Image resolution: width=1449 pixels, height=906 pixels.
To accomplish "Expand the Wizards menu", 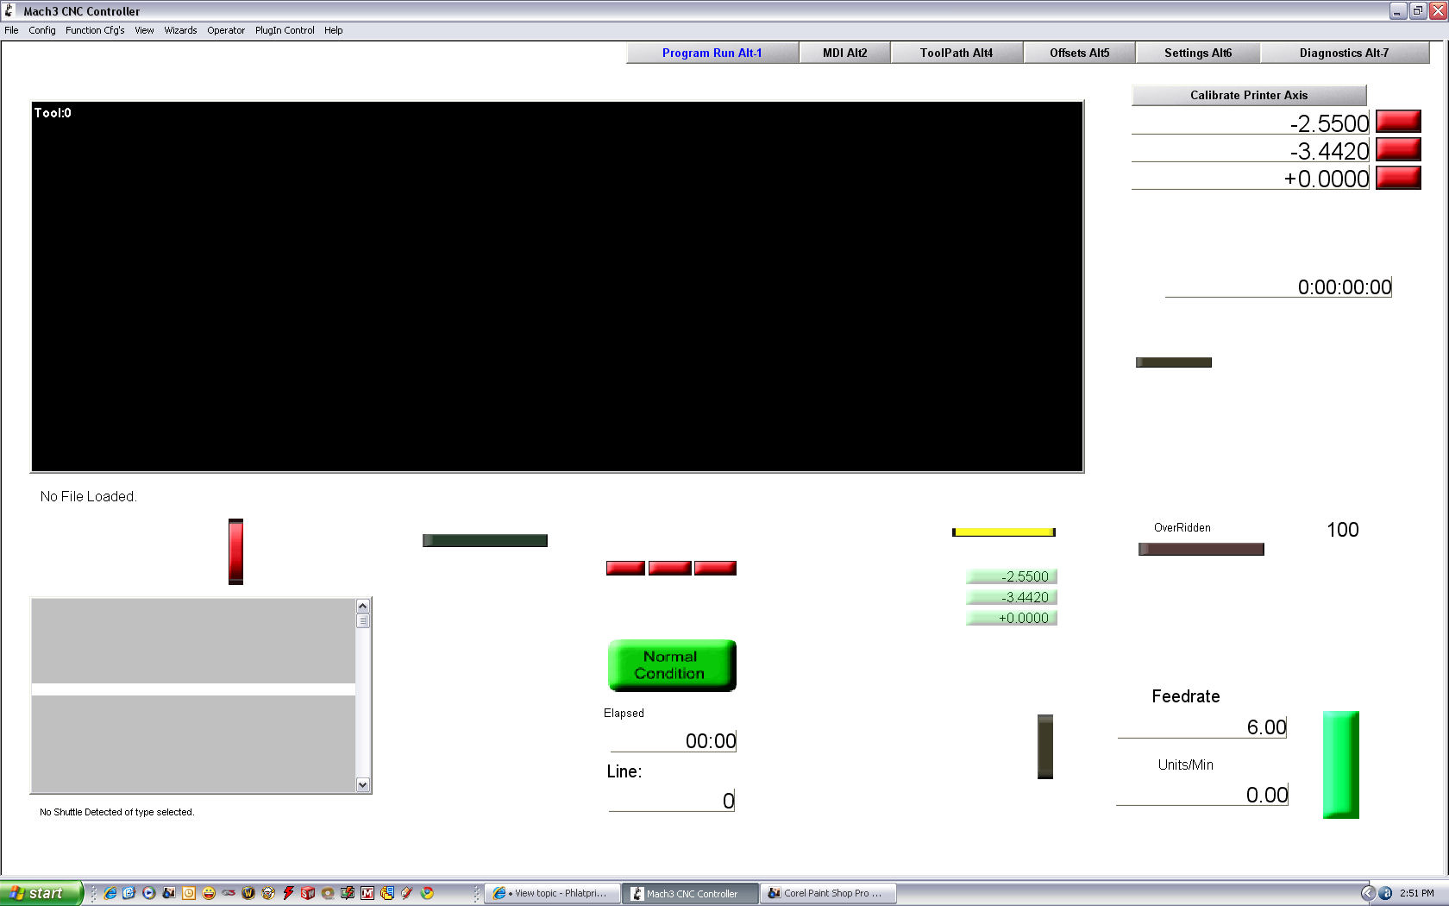I will (x=180, y=30).
